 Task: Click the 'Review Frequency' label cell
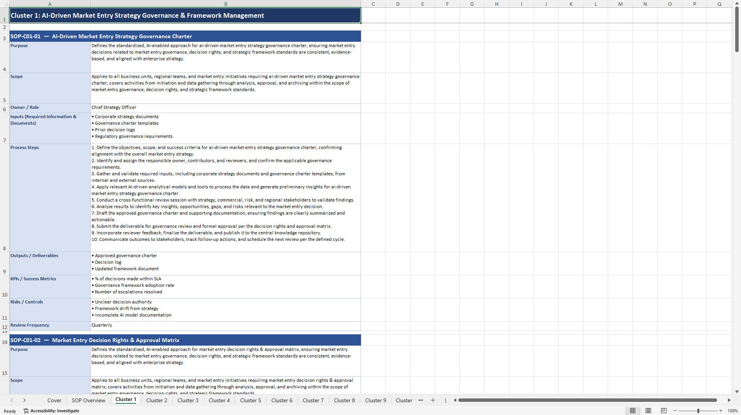[50, 326]
